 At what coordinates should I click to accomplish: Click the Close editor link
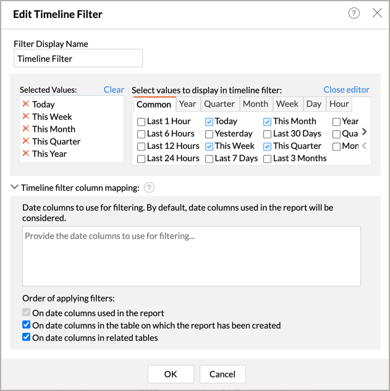[x=346, y=90]
